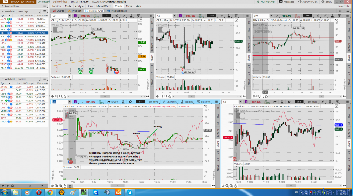The width and height of the screenshot is (353, 196).
Task: Click the News side tab on the 15m chart
Action: 249,82
